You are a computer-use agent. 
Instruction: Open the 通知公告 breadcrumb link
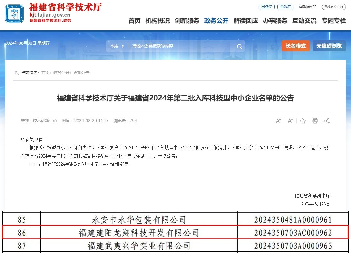[x=81, y=73]
